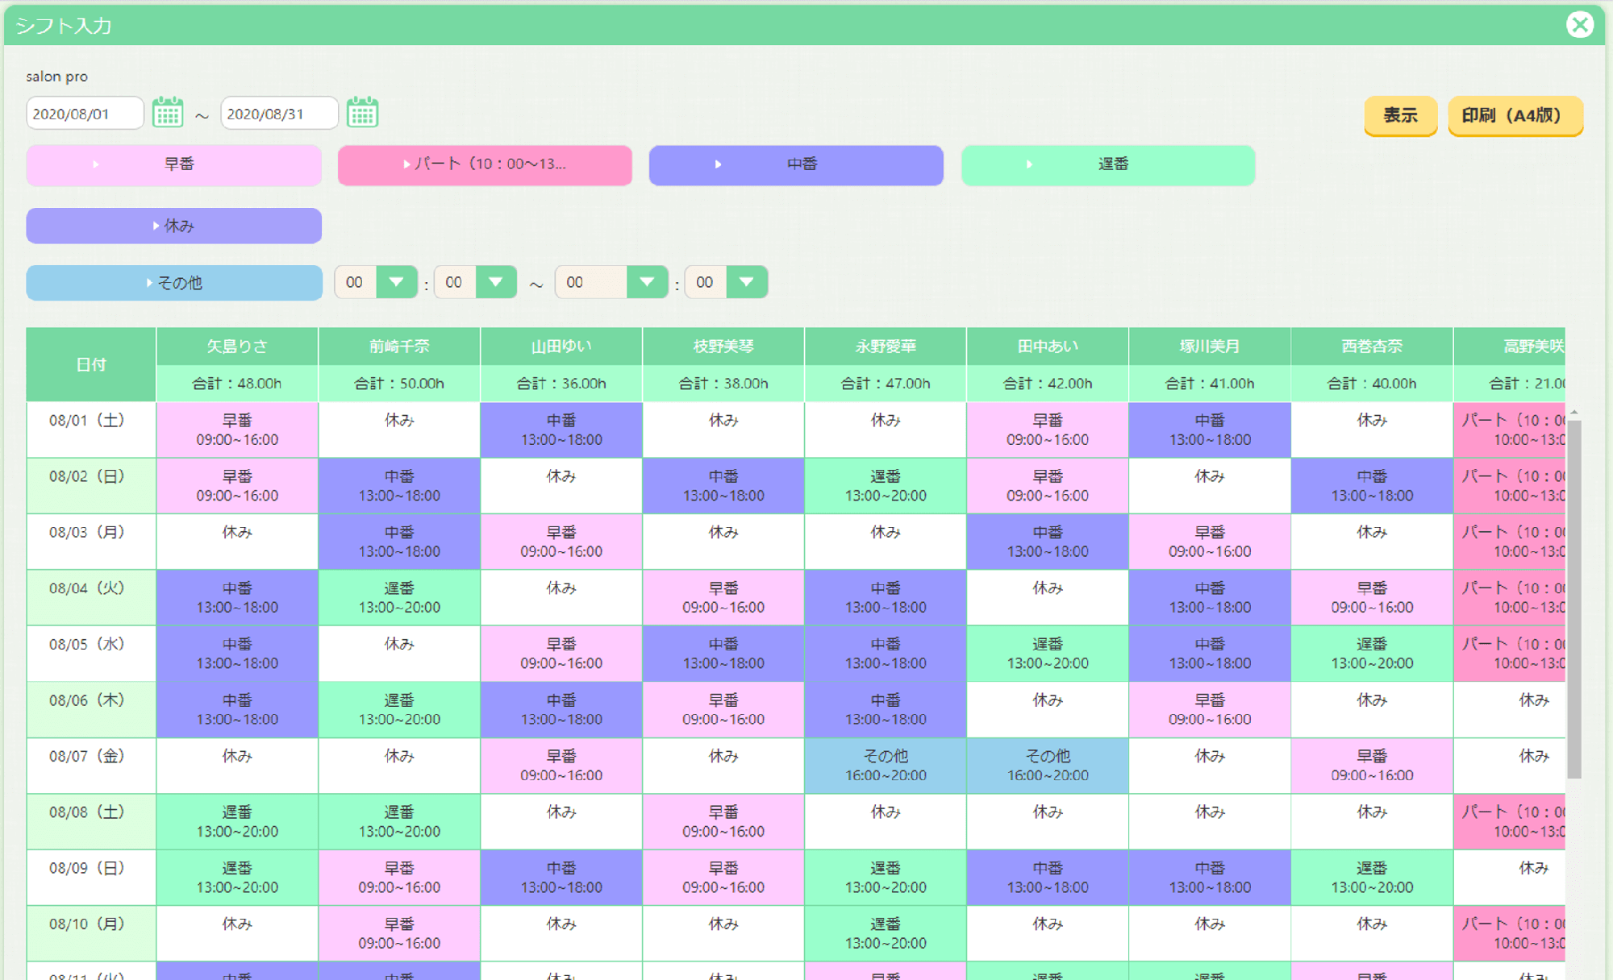1613x980 pixels.
Task: Click 西巻杏奈's 早番 cell on 08/04
Action: pos(1372,598)
